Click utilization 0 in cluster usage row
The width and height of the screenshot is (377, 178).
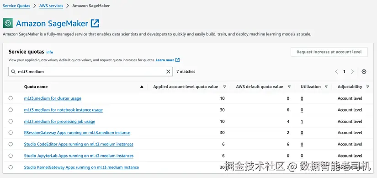tap(302, 98)
